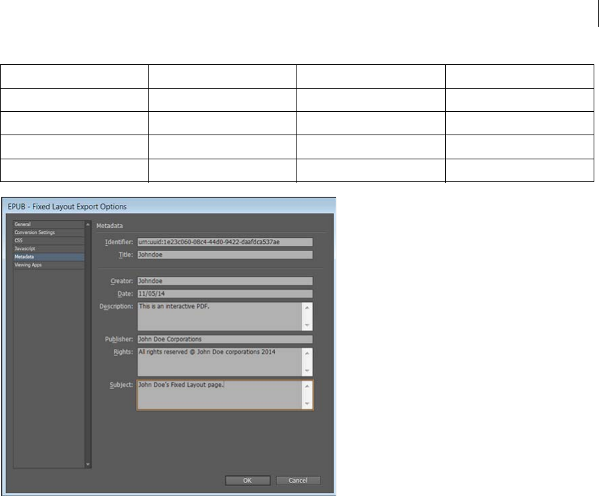
Task: Click inside the Subject text area
Action: point(220,395)
